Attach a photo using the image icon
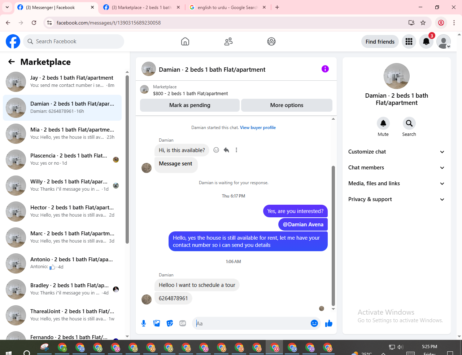This screenshot has height=355, width=462. [157, 323]
